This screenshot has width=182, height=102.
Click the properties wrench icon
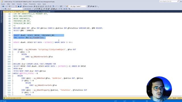[91, 6]
